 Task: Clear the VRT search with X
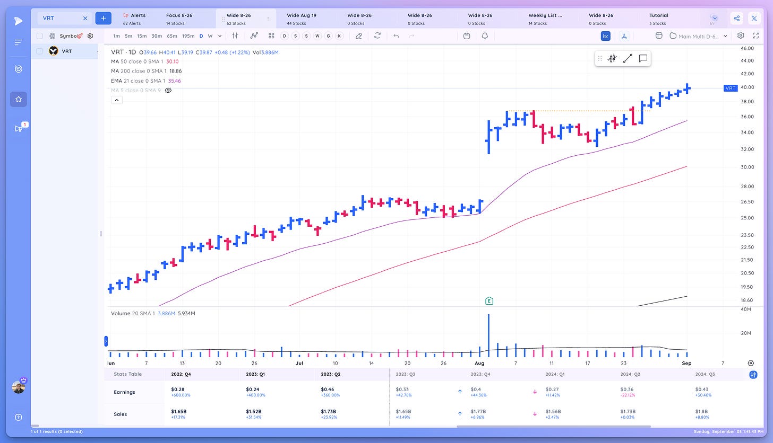click(x=85, y=18)
